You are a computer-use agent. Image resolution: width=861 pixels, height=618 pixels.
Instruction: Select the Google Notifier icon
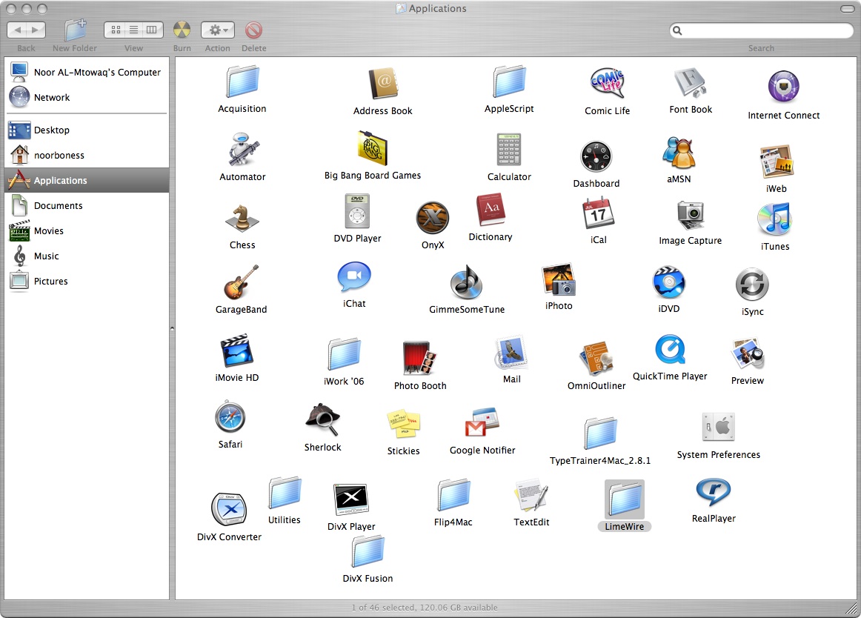482,423
